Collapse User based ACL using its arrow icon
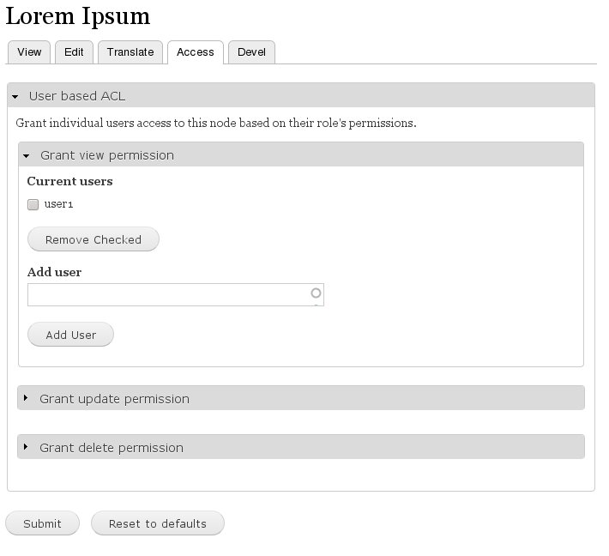 pos(15,96)
